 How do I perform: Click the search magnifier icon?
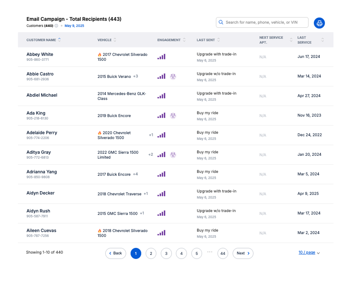click(221, 22)
